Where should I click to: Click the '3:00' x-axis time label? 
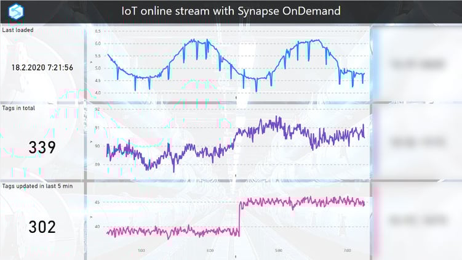click(x=210, y=251)
